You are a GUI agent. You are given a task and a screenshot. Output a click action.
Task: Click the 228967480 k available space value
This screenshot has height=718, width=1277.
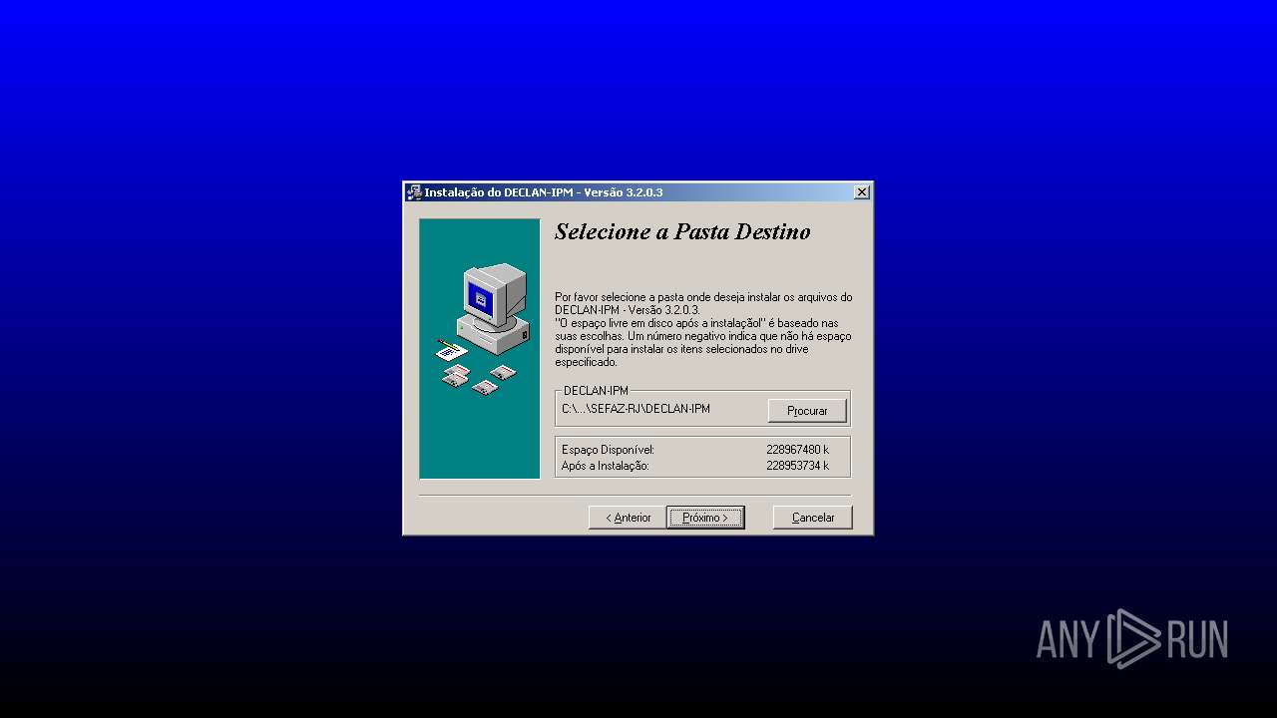(x=797, y=450)
